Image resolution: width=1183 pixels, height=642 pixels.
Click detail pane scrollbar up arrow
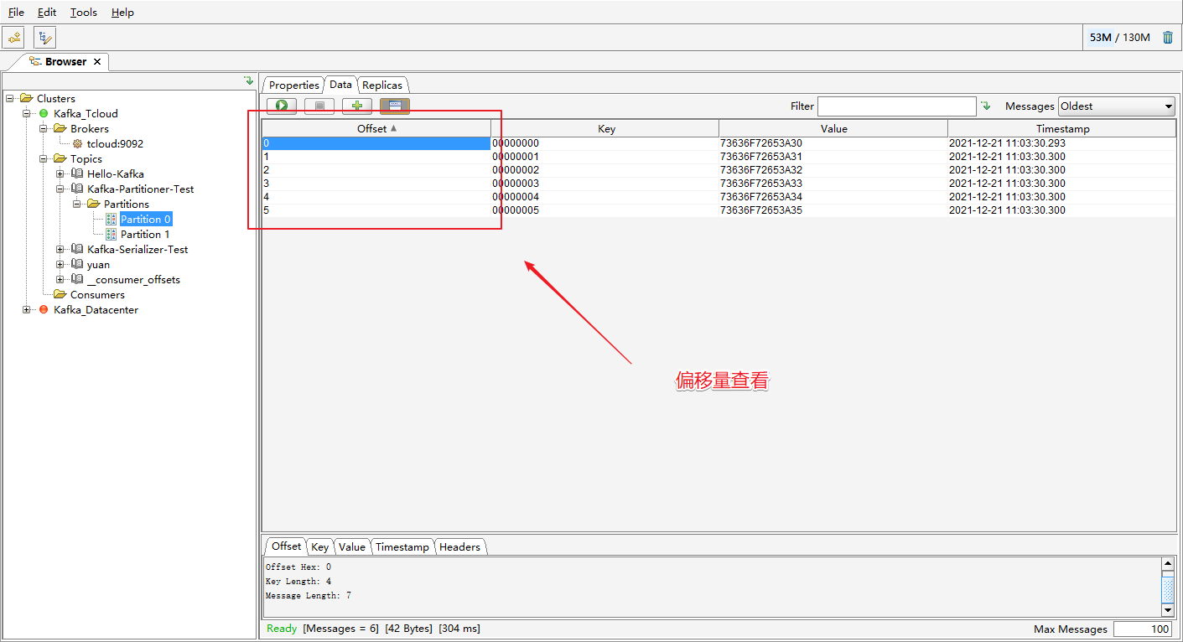[x=1168, y=564]
